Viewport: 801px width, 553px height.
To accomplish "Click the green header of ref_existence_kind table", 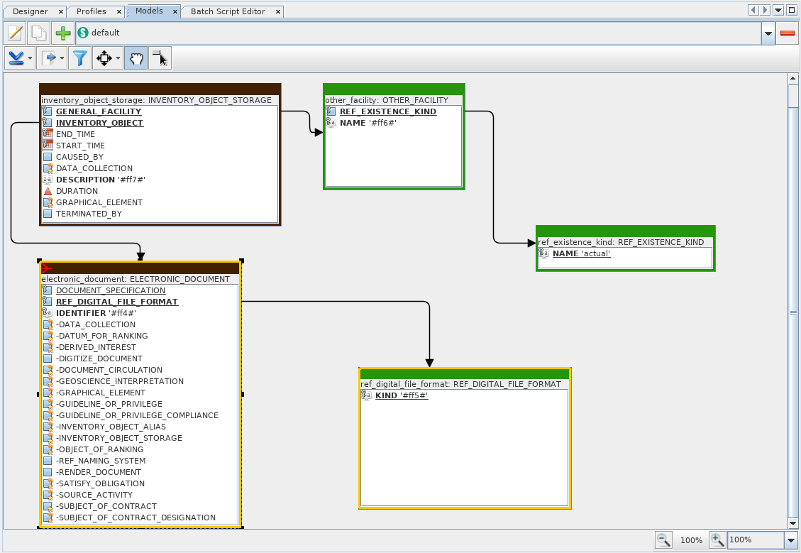I will point(625,231).
